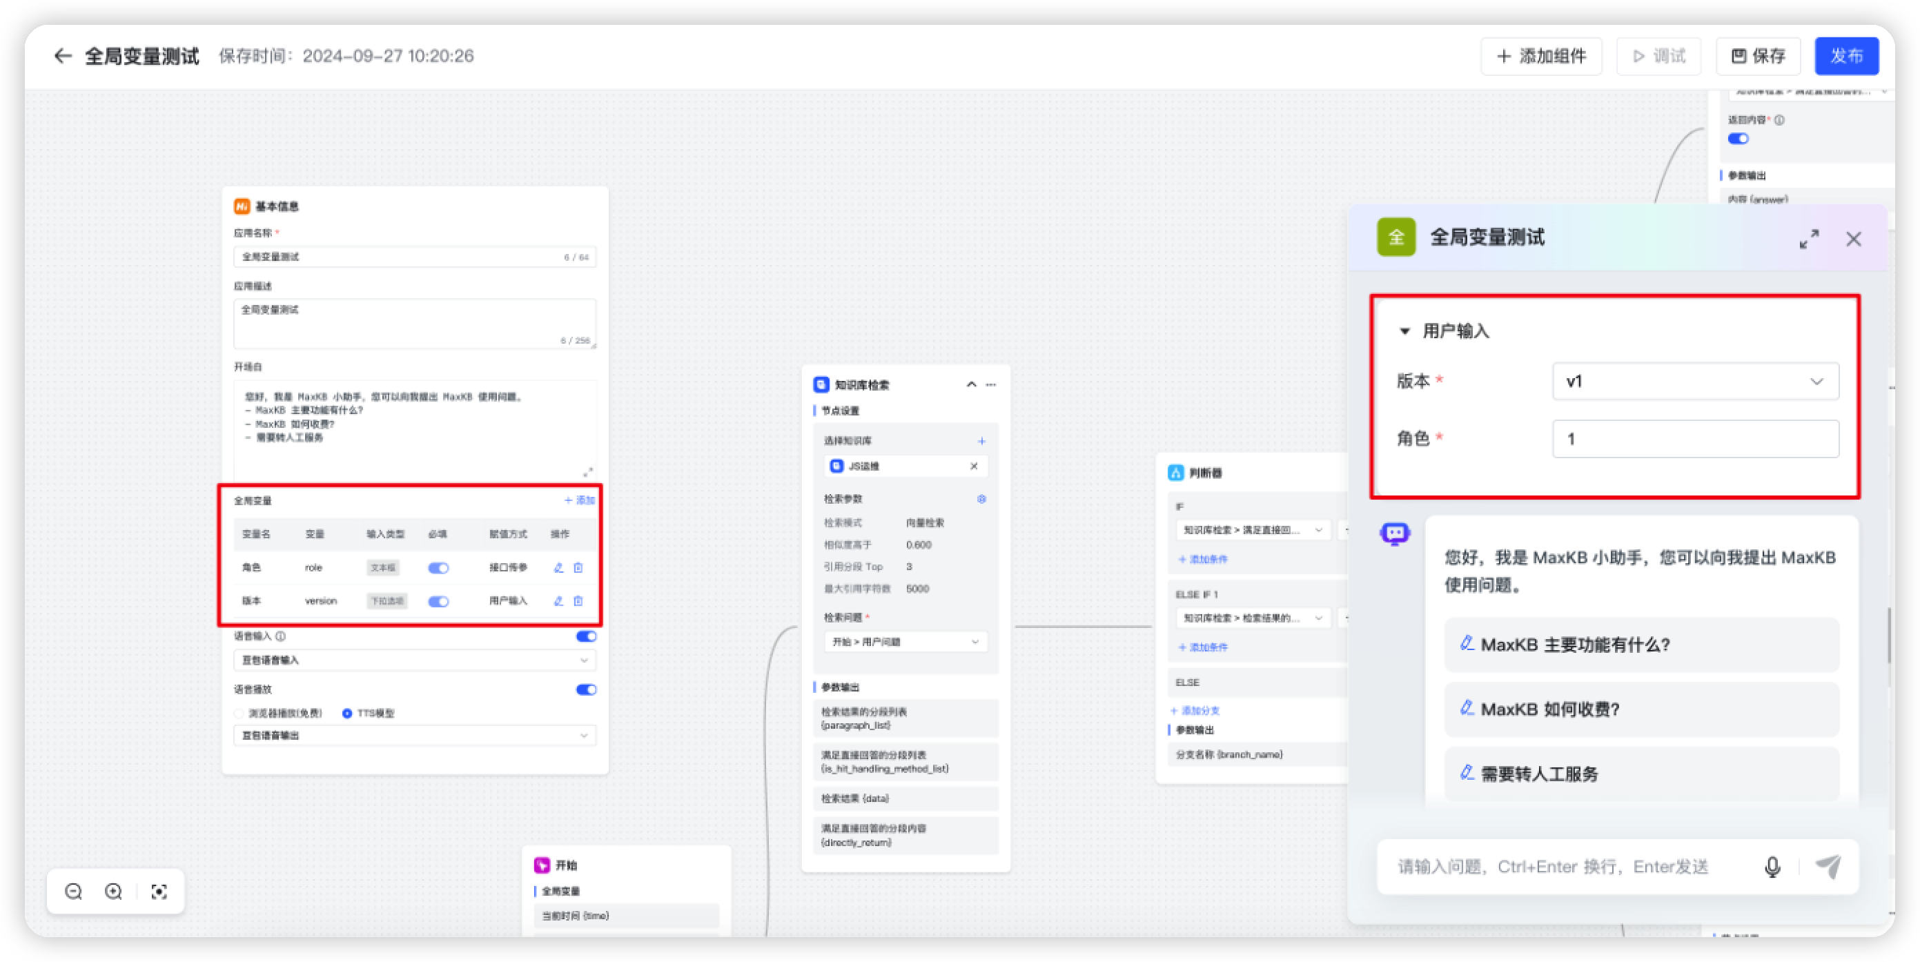Click the 应用描述 text area
The image size is (1920, 962).
point(415,324)
